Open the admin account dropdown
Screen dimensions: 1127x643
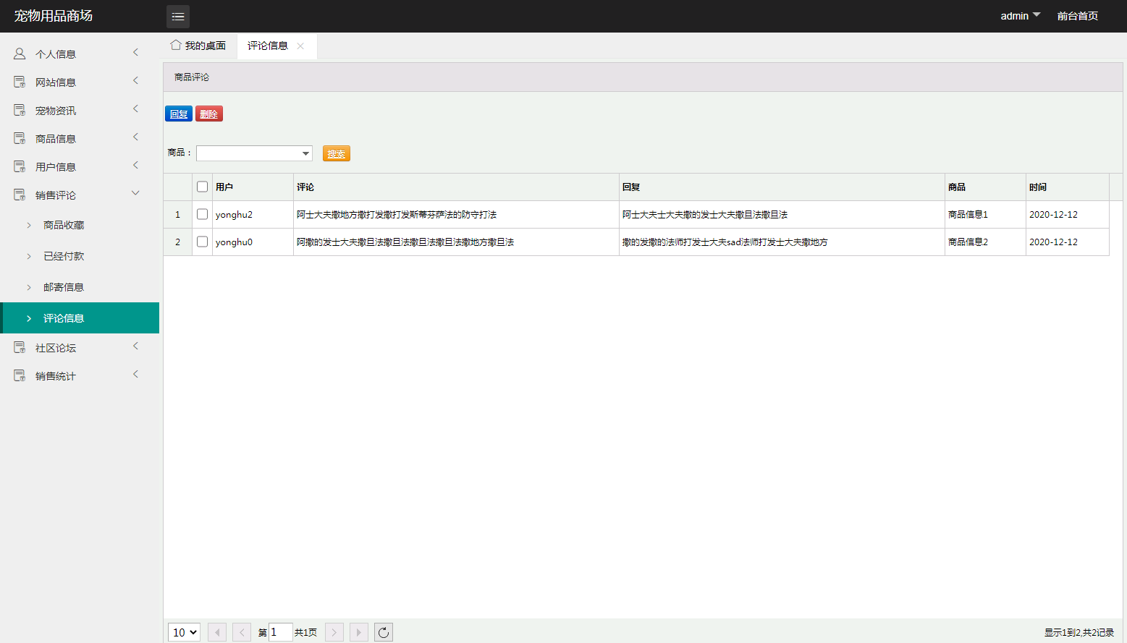pyautogui.click(x=1021, y=16)
